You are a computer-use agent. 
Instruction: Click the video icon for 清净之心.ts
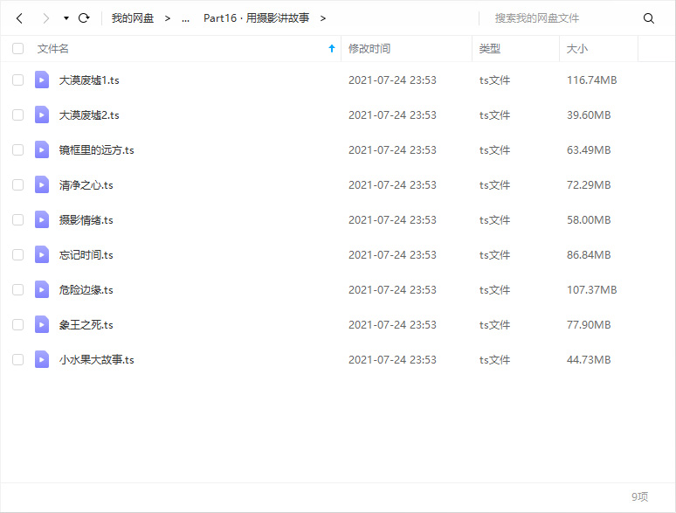click(42, 184)
